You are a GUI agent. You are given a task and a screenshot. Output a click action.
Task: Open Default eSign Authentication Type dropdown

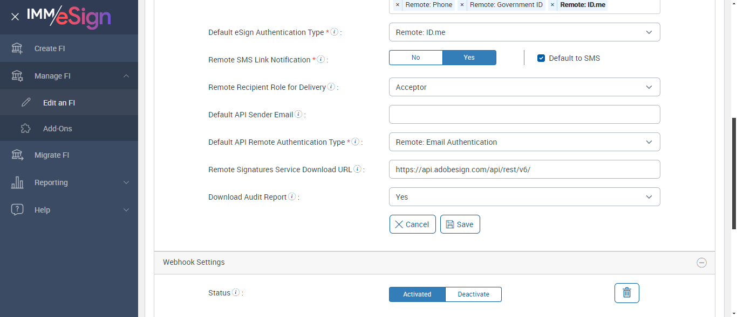coord(524,32)
